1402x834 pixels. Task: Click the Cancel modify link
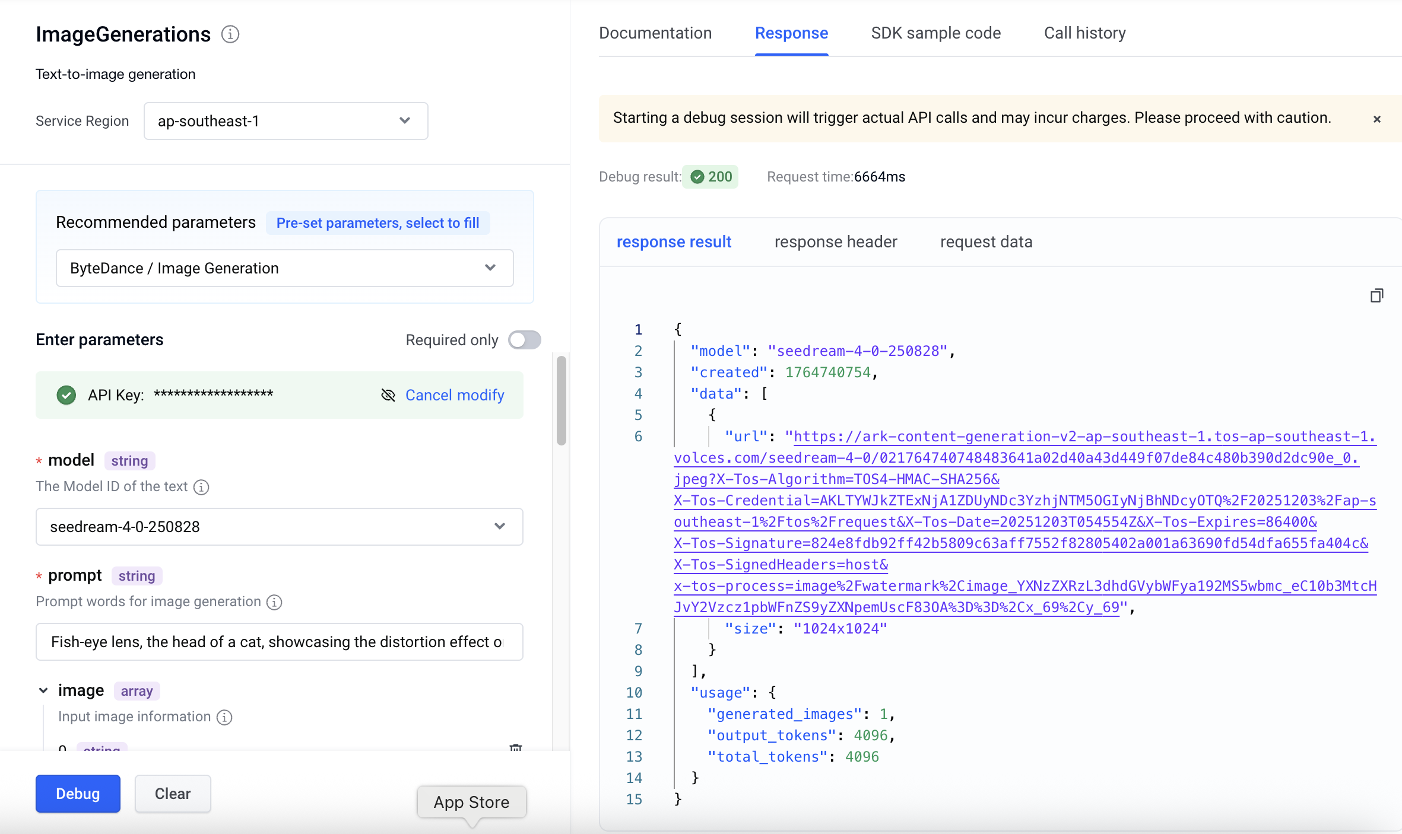click(455, 395)
